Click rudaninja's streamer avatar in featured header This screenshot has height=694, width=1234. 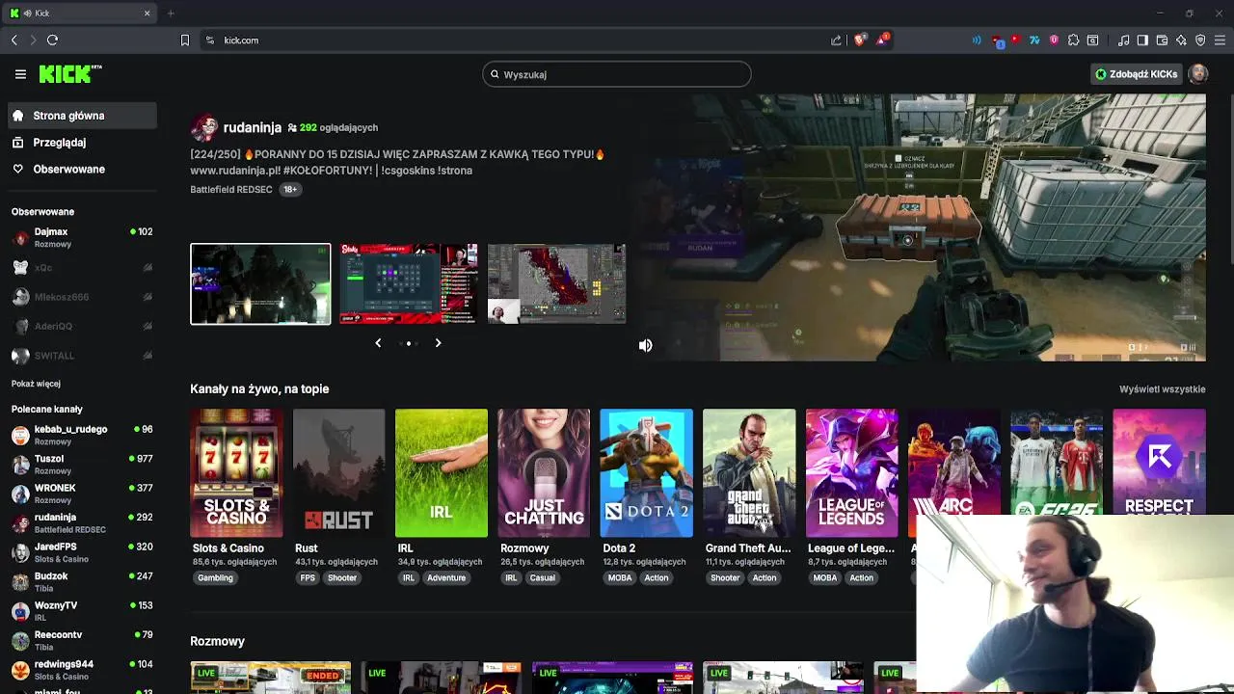point(204,127)
